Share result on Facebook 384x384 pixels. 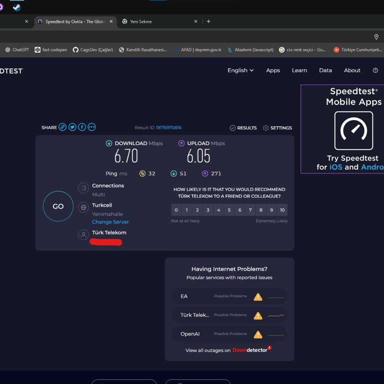[82, 127]
